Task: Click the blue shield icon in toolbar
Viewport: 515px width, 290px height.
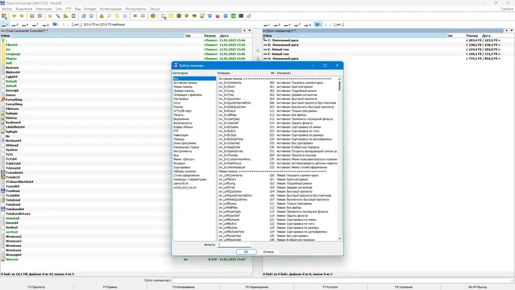Action: (210, 15)
